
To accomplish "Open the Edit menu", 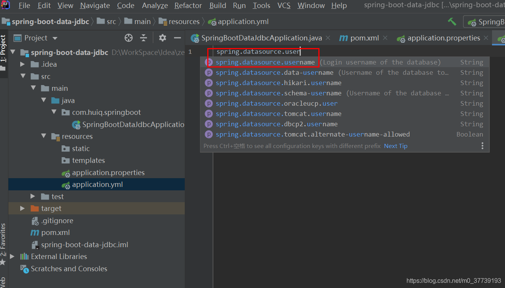I will (44, 5).
